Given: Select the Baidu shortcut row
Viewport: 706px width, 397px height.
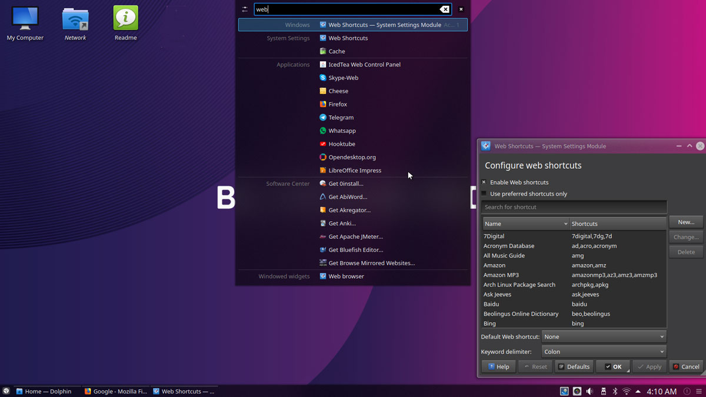Looking at the screenshot, I should pos(574,304).
